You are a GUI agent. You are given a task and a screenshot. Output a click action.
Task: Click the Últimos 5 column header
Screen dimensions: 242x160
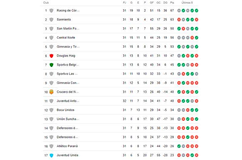(x=187, y=3)
